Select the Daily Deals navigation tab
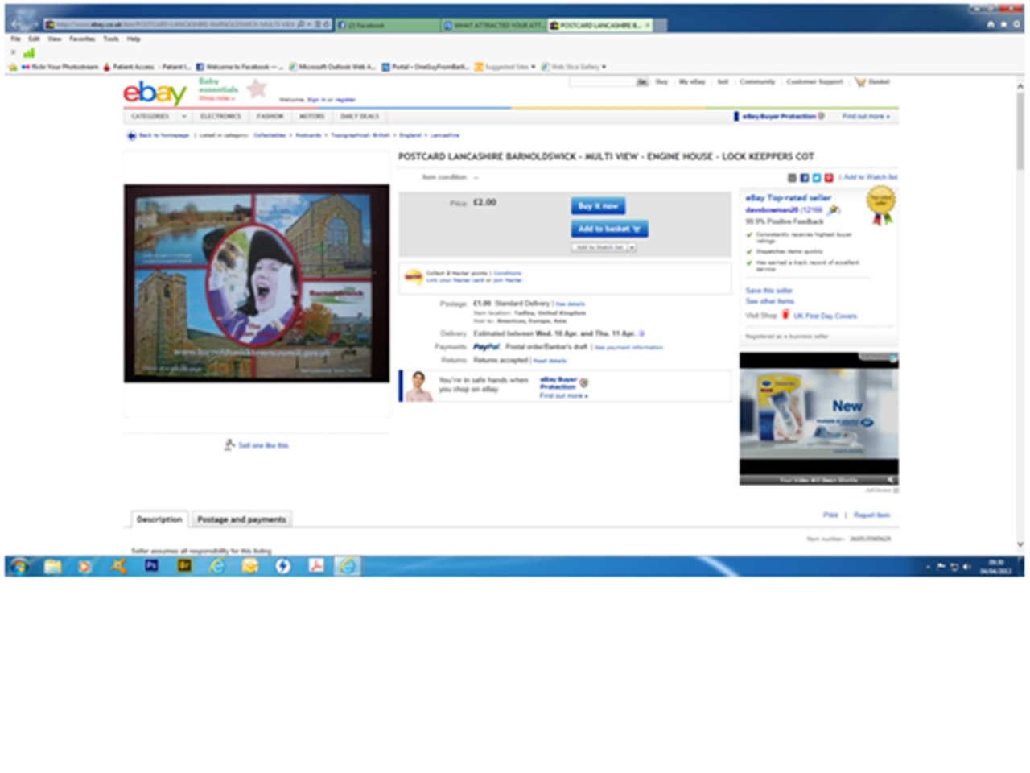The image size is (1030, 773). point(359,117)
